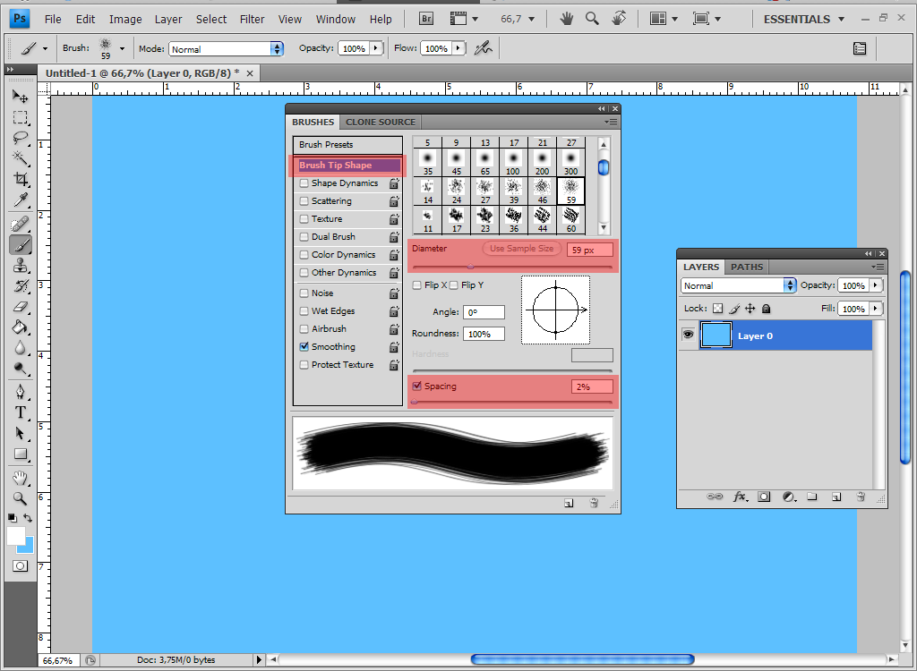Select the Magic Wand tool
The width and height of the screenshot is (917, 671).
click(x=21, y=158)
